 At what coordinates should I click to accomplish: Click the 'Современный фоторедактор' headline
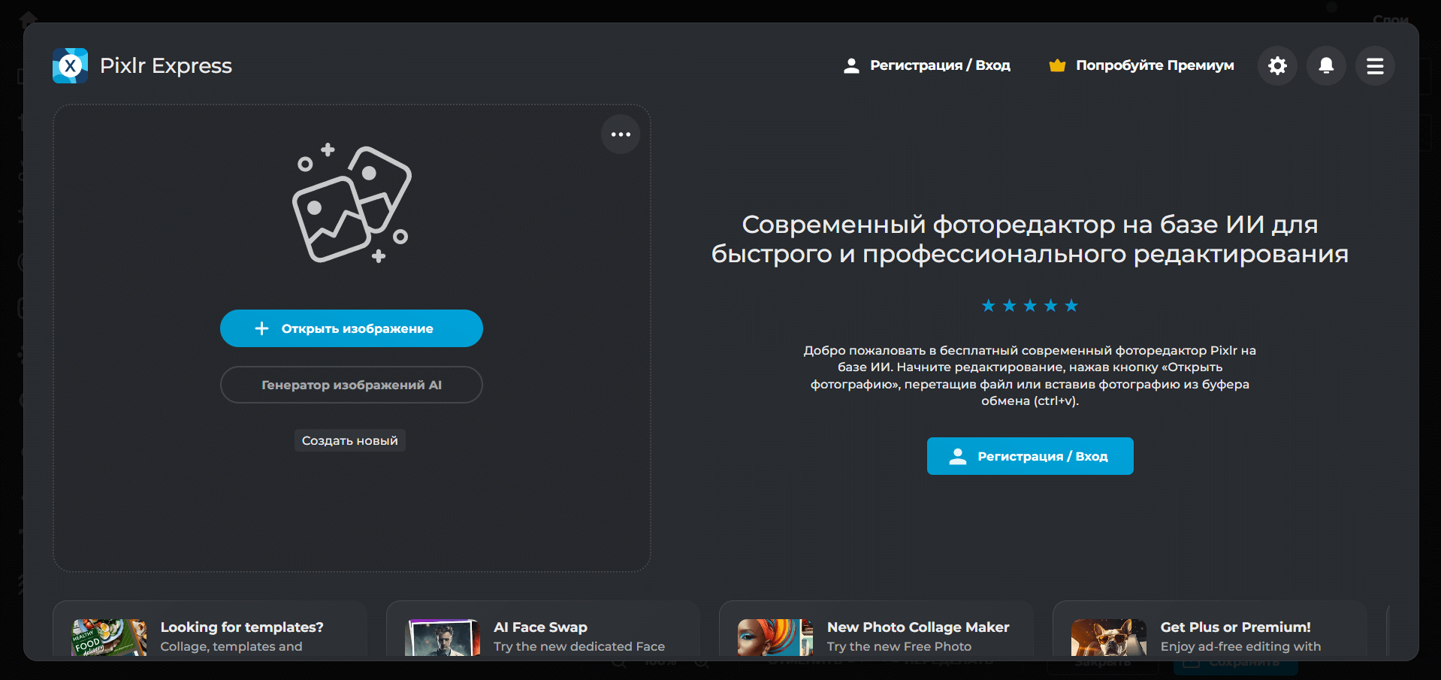1030,239
